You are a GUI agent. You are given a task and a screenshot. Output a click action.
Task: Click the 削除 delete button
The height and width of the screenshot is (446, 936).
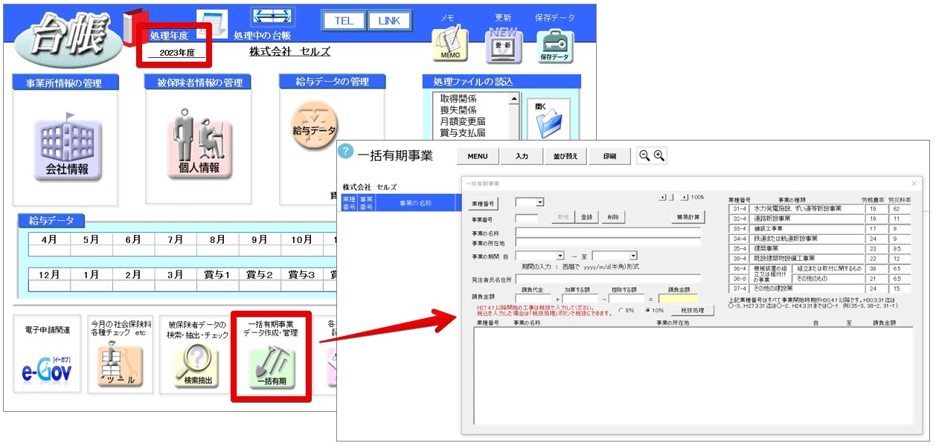[612, 217]
